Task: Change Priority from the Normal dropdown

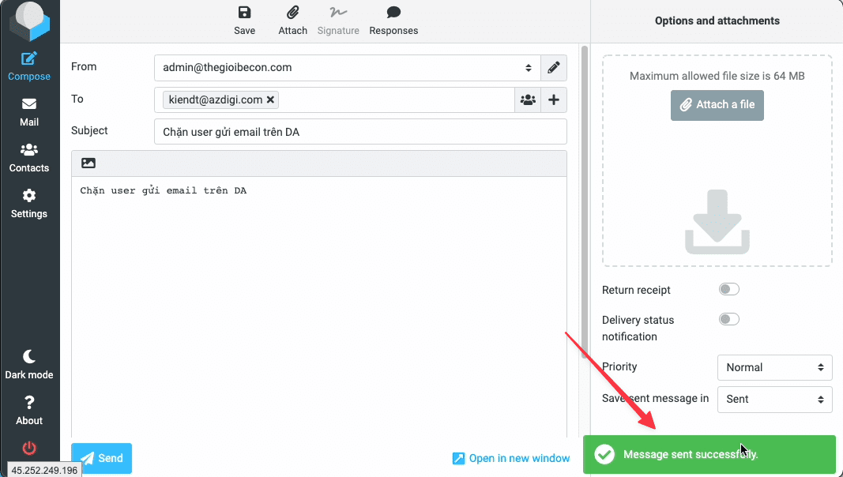Action: click(773, 367)
